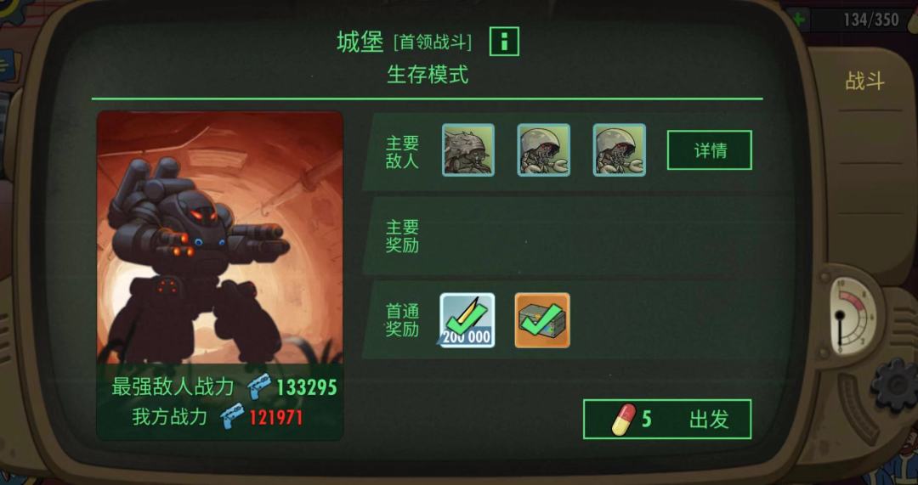The image size is (918, 485).
Task: Tap the orange supply crate reward icon
Action: tap(542, 320)
